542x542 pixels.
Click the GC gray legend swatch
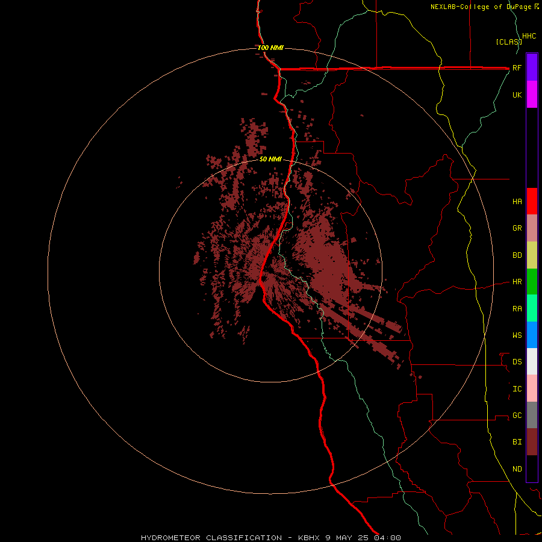click(532, 415)
